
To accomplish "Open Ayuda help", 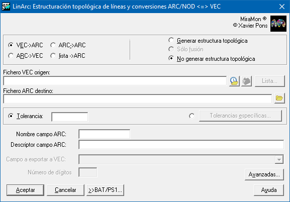I will (x=269, y=190).
